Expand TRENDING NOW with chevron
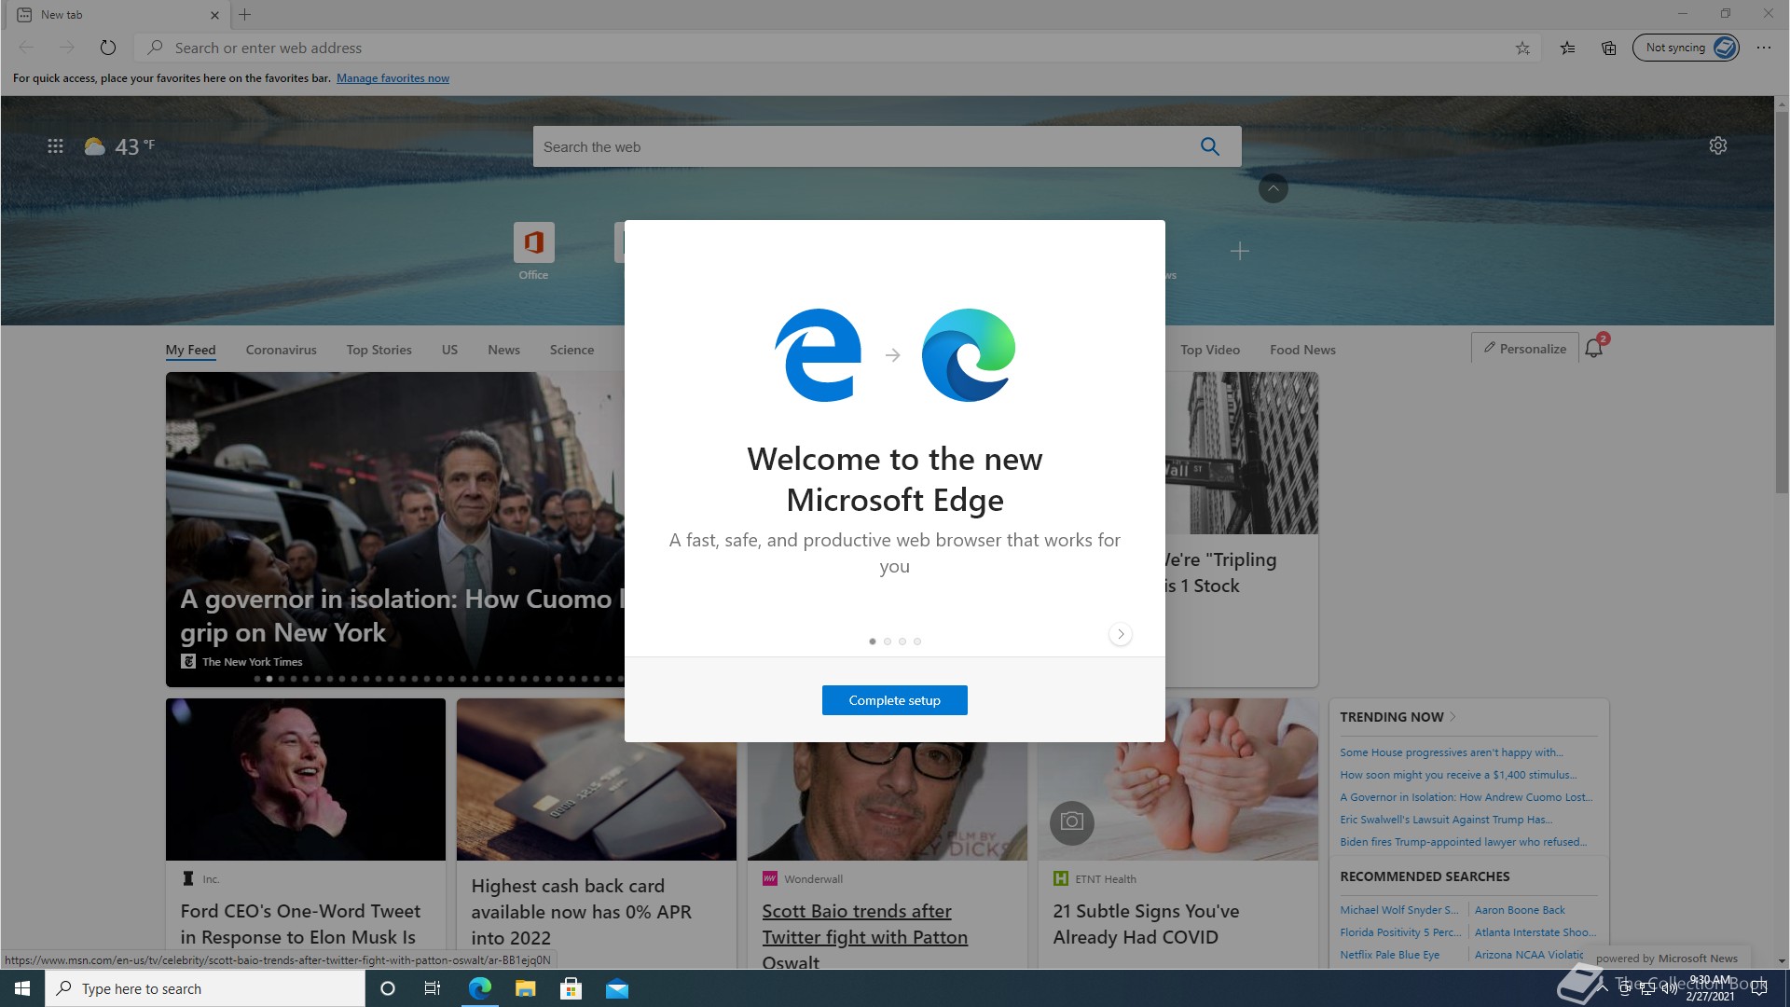The height and width of the screenshot is (1007, 1790). 1453,717
